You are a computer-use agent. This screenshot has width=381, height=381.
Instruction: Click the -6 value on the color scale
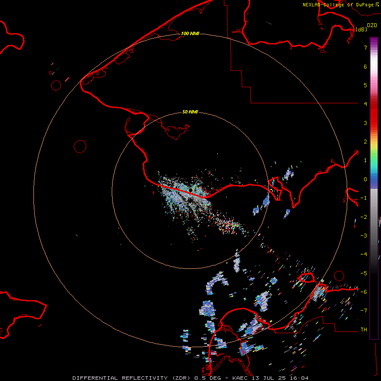[364, 292]
